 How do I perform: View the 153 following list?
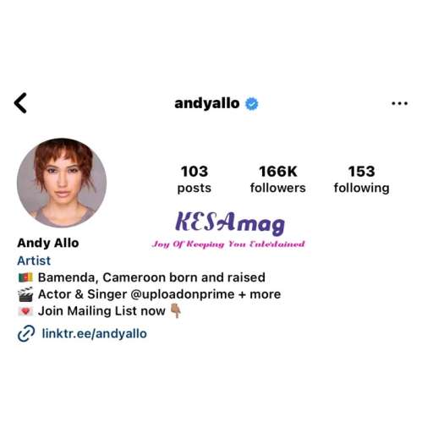362,179
